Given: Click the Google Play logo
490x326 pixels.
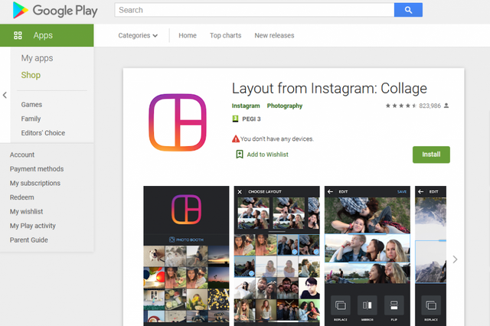Looking at the screenshot, I should [x=55, y=10].
